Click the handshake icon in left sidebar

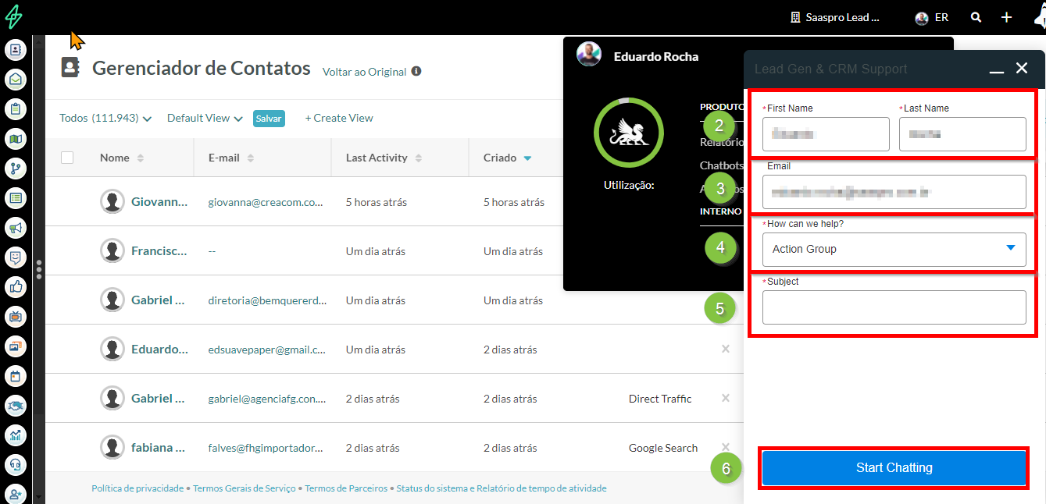click(x=16, y=406)
